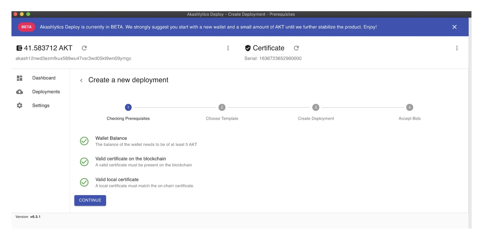Click the Wallet Balance green checkmark
The height and width of the screenshot is (240, 483).
tap(84, 141)
